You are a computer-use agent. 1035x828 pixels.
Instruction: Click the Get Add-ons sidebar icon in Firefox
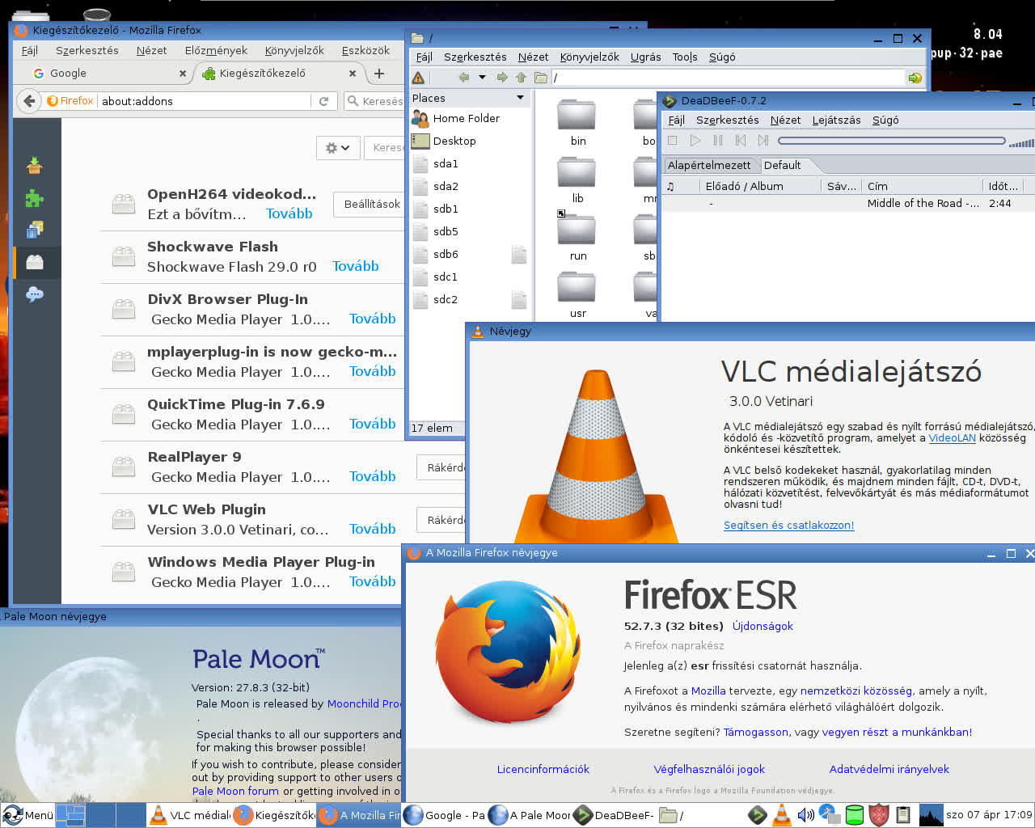click(34, 165)
